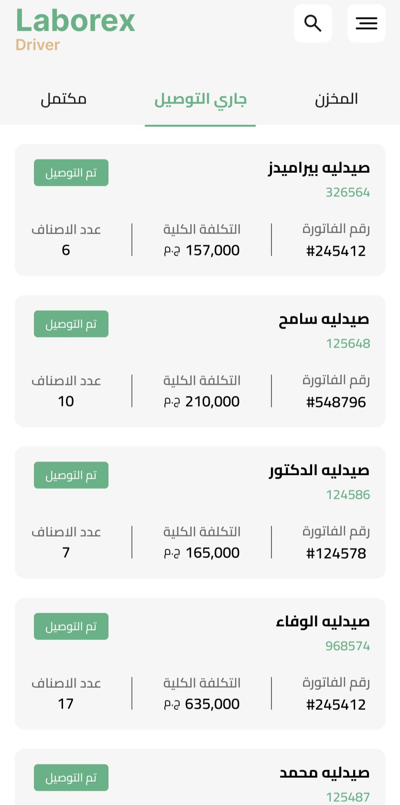
Task: Open the صيدليه بيراميدز order card title
Action: 319,168
